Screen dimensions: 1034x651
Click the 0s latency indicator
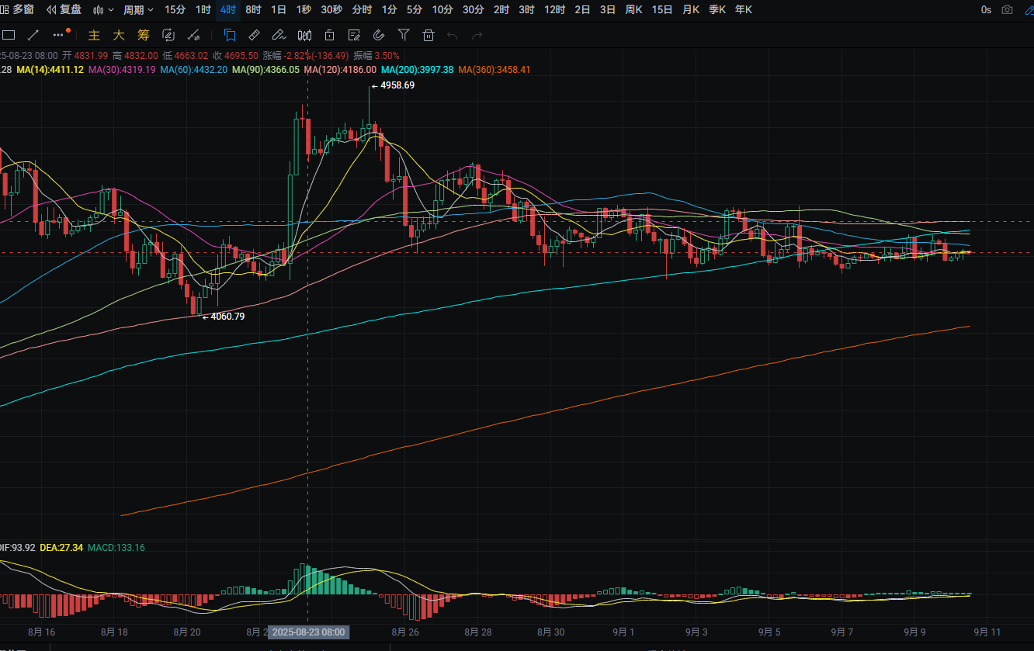[986, 10]
